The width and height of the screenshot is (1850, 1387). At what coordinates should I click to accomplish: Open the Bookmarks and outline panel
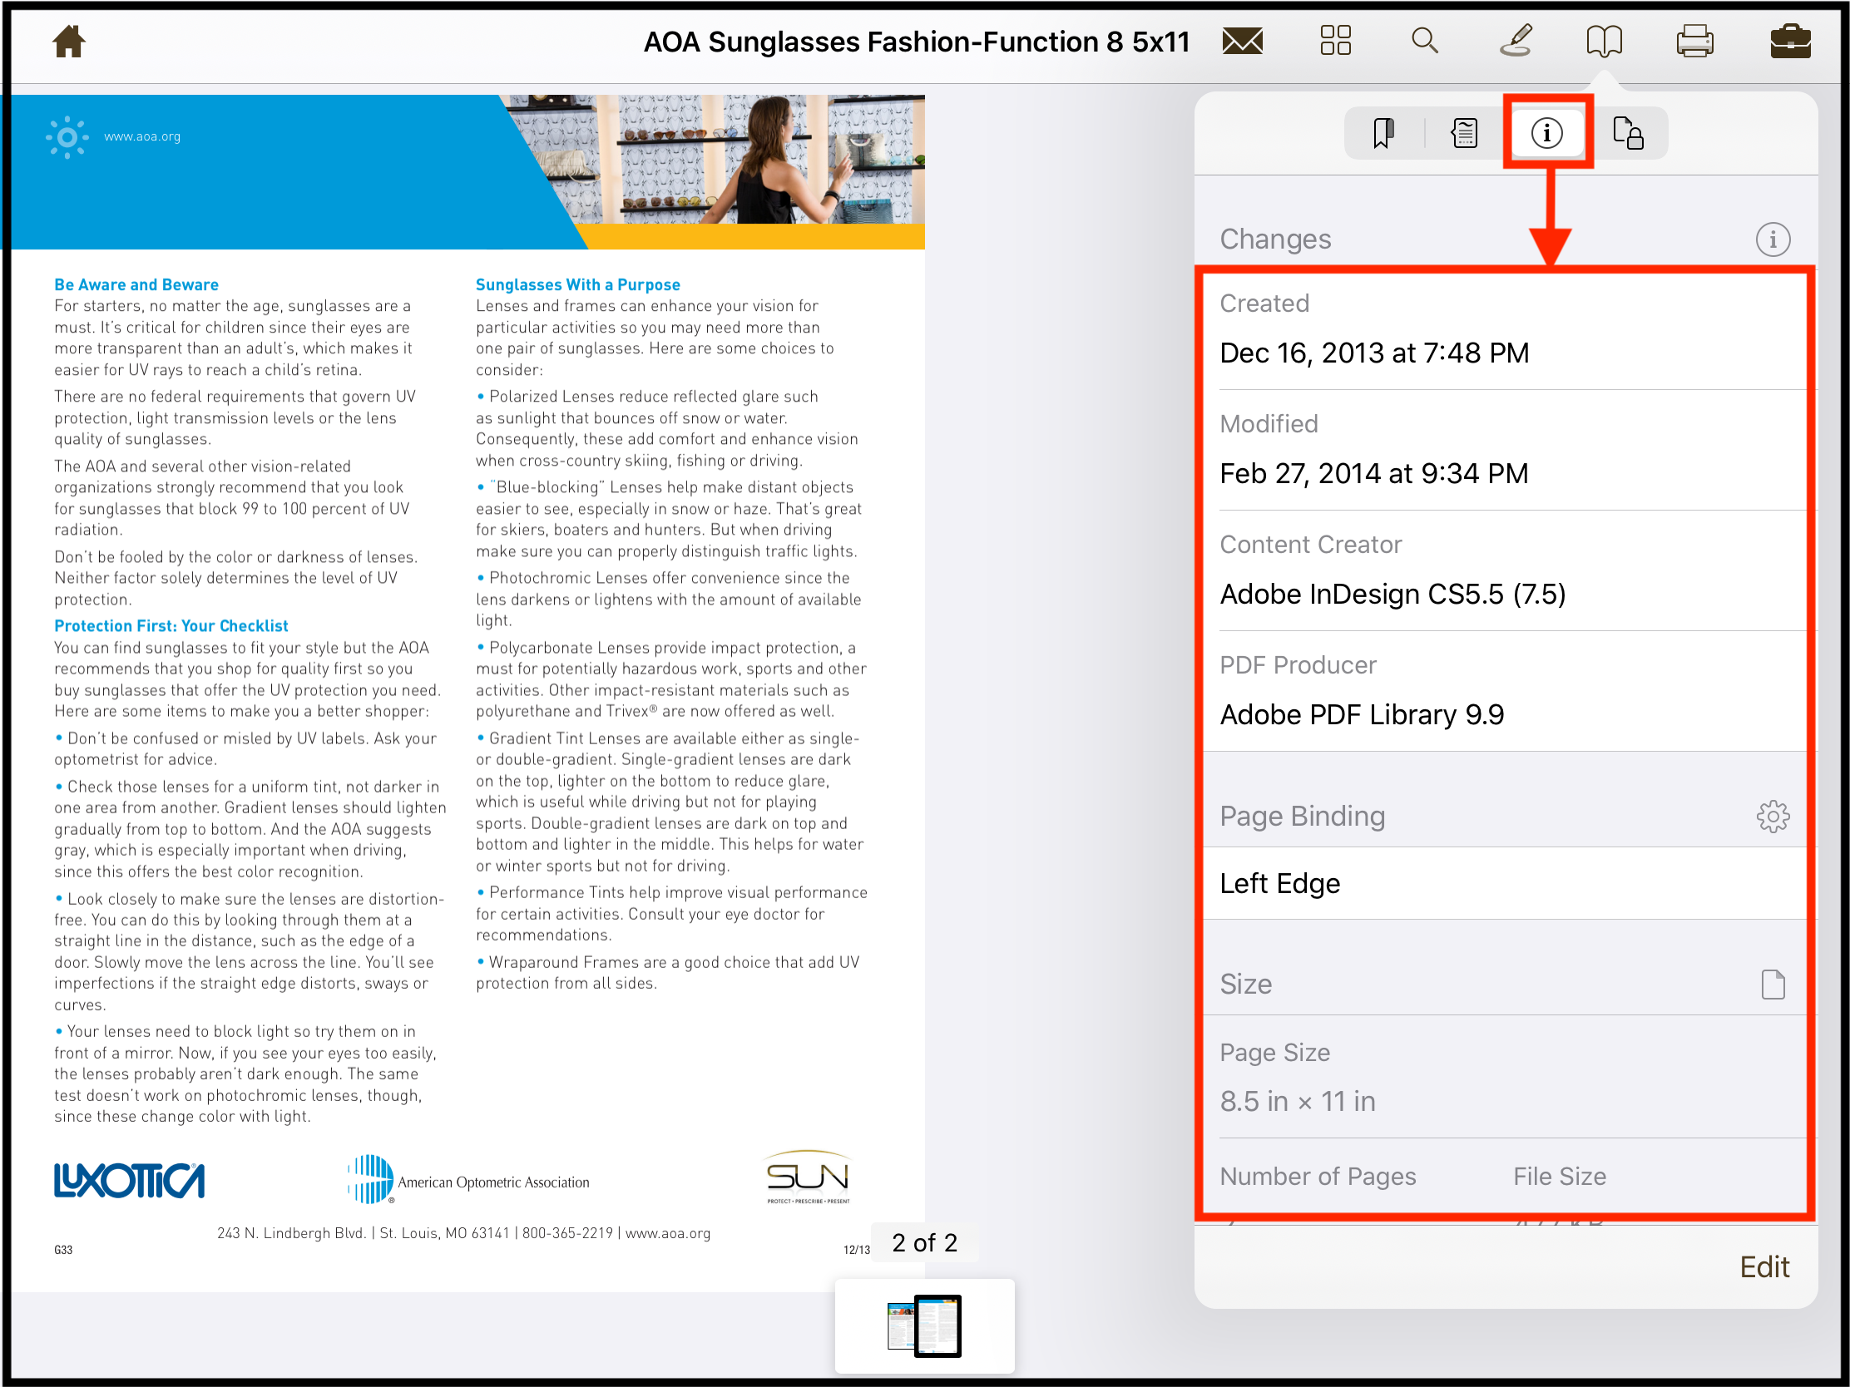pos(1605,40)
